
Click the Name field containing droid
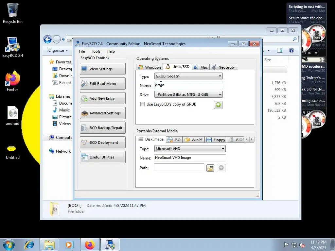pos(188,85)
